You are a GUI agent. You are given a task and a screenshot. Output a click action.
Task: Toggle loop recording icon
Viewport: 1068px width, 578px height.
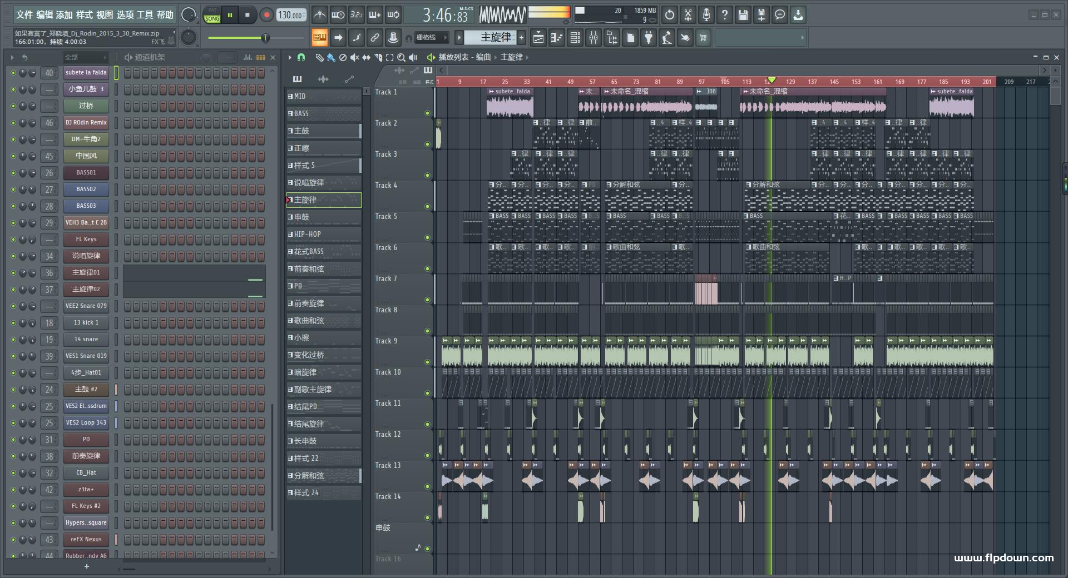point(393,15)
